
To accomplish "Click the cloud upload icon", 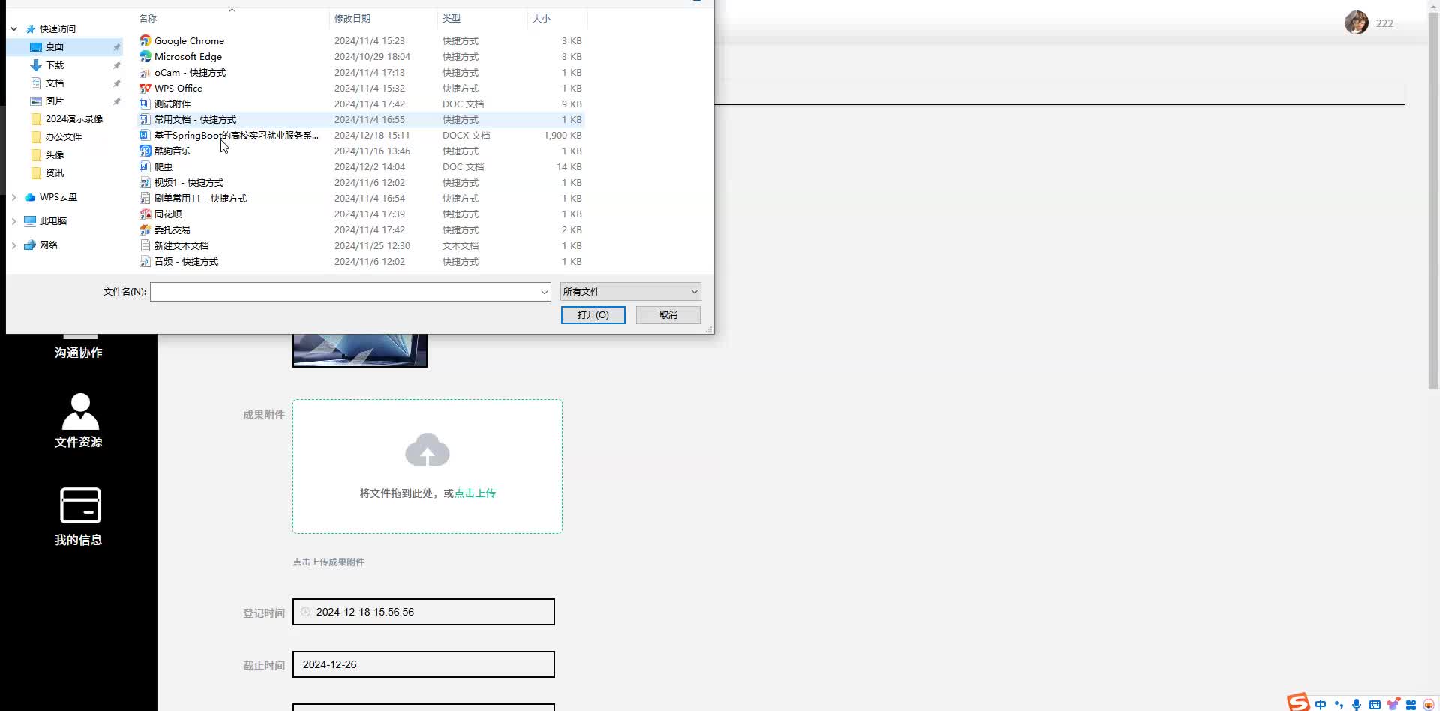I will click(427, 450).
